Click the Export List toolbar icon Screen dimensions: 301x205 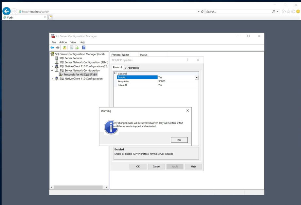77,48
